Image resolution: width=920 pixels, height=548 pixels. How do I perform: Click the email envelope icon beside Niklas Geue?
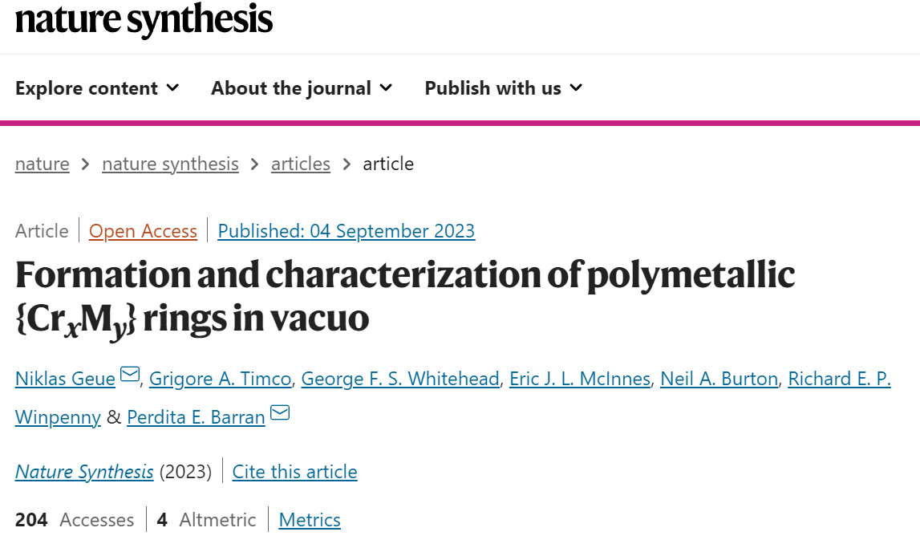click(130, 375)
